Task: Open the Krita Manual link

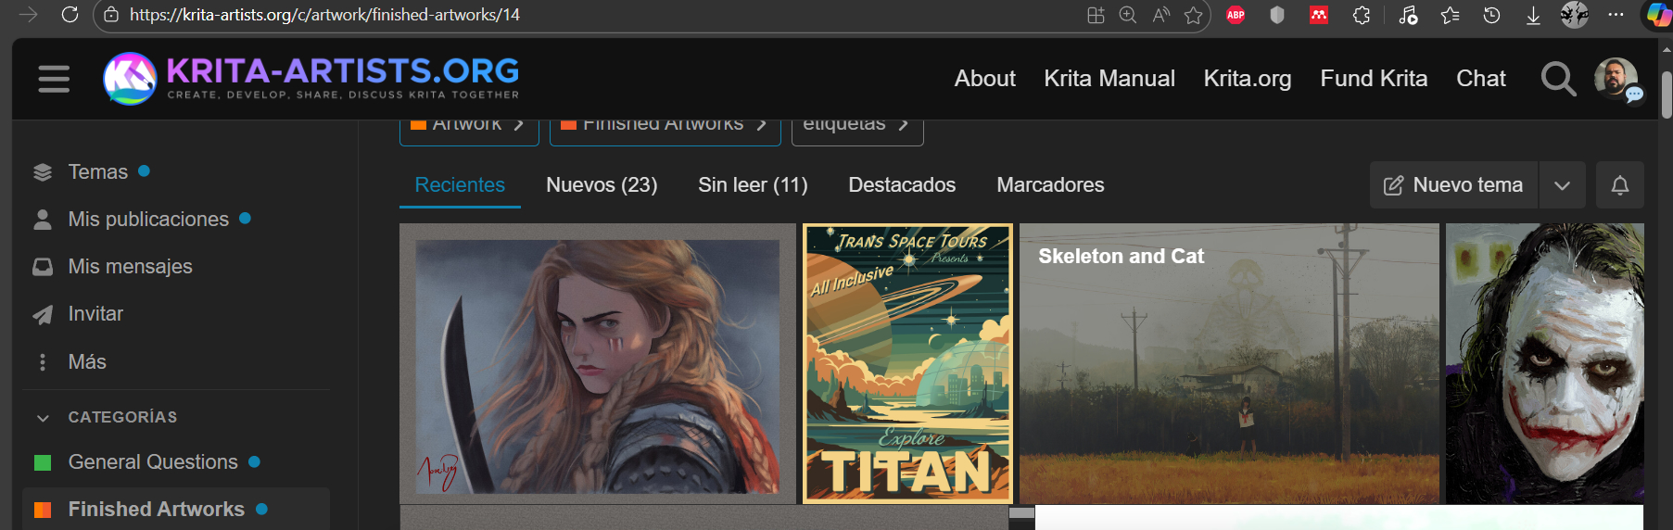Action: tap(1109, 79)
